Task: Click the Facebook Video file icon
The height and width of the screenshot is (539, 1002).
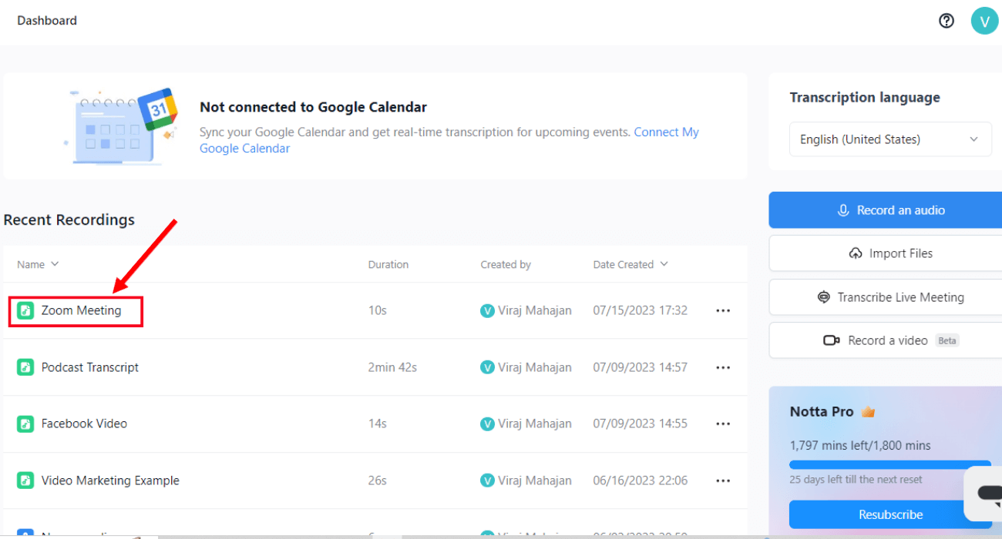Action: point(25,423)
